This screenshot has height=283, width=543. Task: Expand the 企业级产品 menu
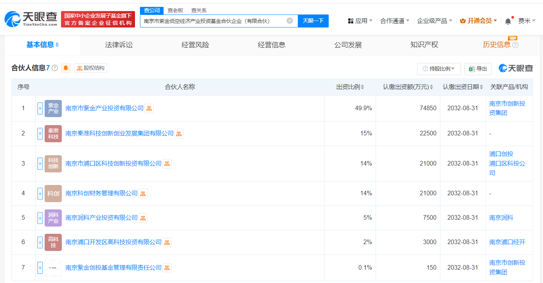(434, 21)
